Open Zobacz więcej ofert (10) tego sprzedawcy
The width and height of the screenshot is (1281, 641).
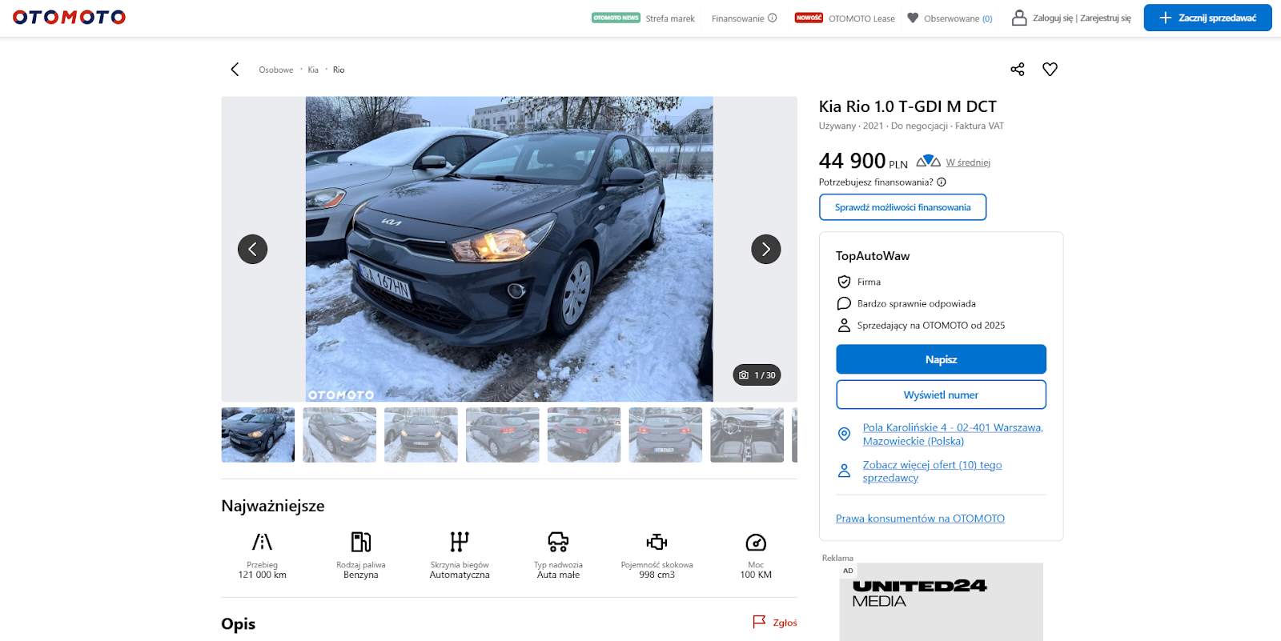[932, 471]
